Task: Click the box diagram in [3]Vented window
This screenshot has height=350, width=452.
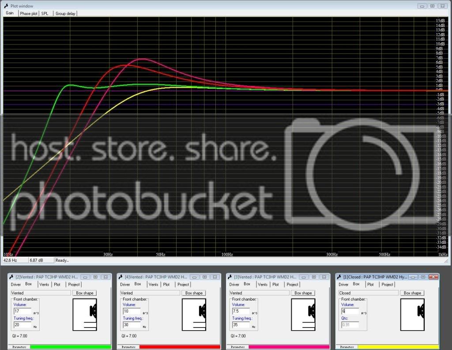Action: pos(303,315)
